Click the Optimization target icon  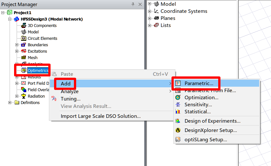click(178, 98)
